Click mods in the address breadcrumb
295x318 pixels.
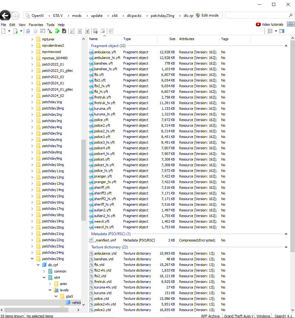[76, 16]
